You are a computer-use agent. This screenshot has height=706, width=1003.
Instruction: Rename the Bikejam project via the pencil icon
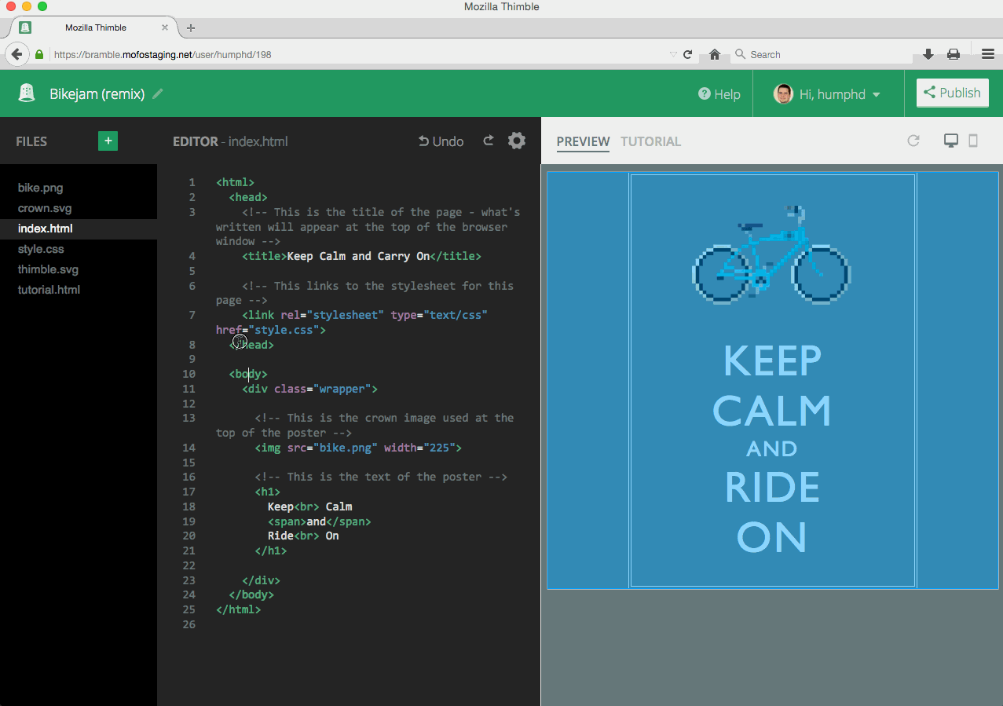(155, 93)
